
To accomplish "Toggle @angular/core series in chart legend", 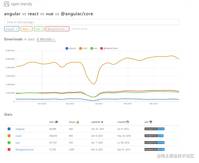I will tap(109, 48).
